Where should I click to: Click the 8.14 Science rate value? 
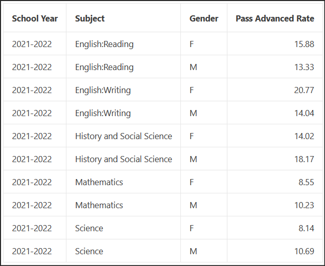pyautogui.click(x=306, y=228)
